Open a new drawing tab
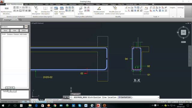Viewport: 192px width, 108px height. 20,20
